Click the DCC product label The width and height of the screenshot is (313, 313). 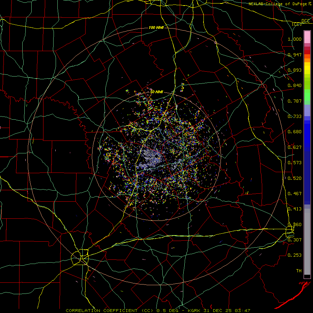point(305,21)
